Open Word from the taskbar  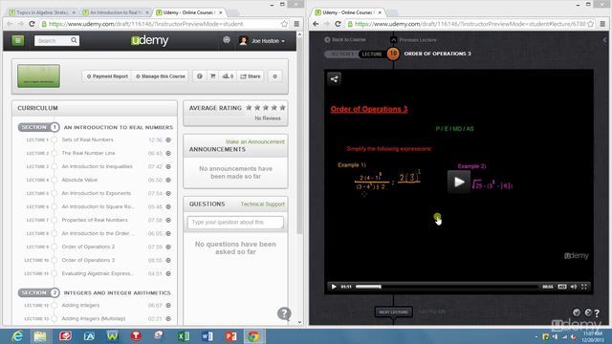208,335
